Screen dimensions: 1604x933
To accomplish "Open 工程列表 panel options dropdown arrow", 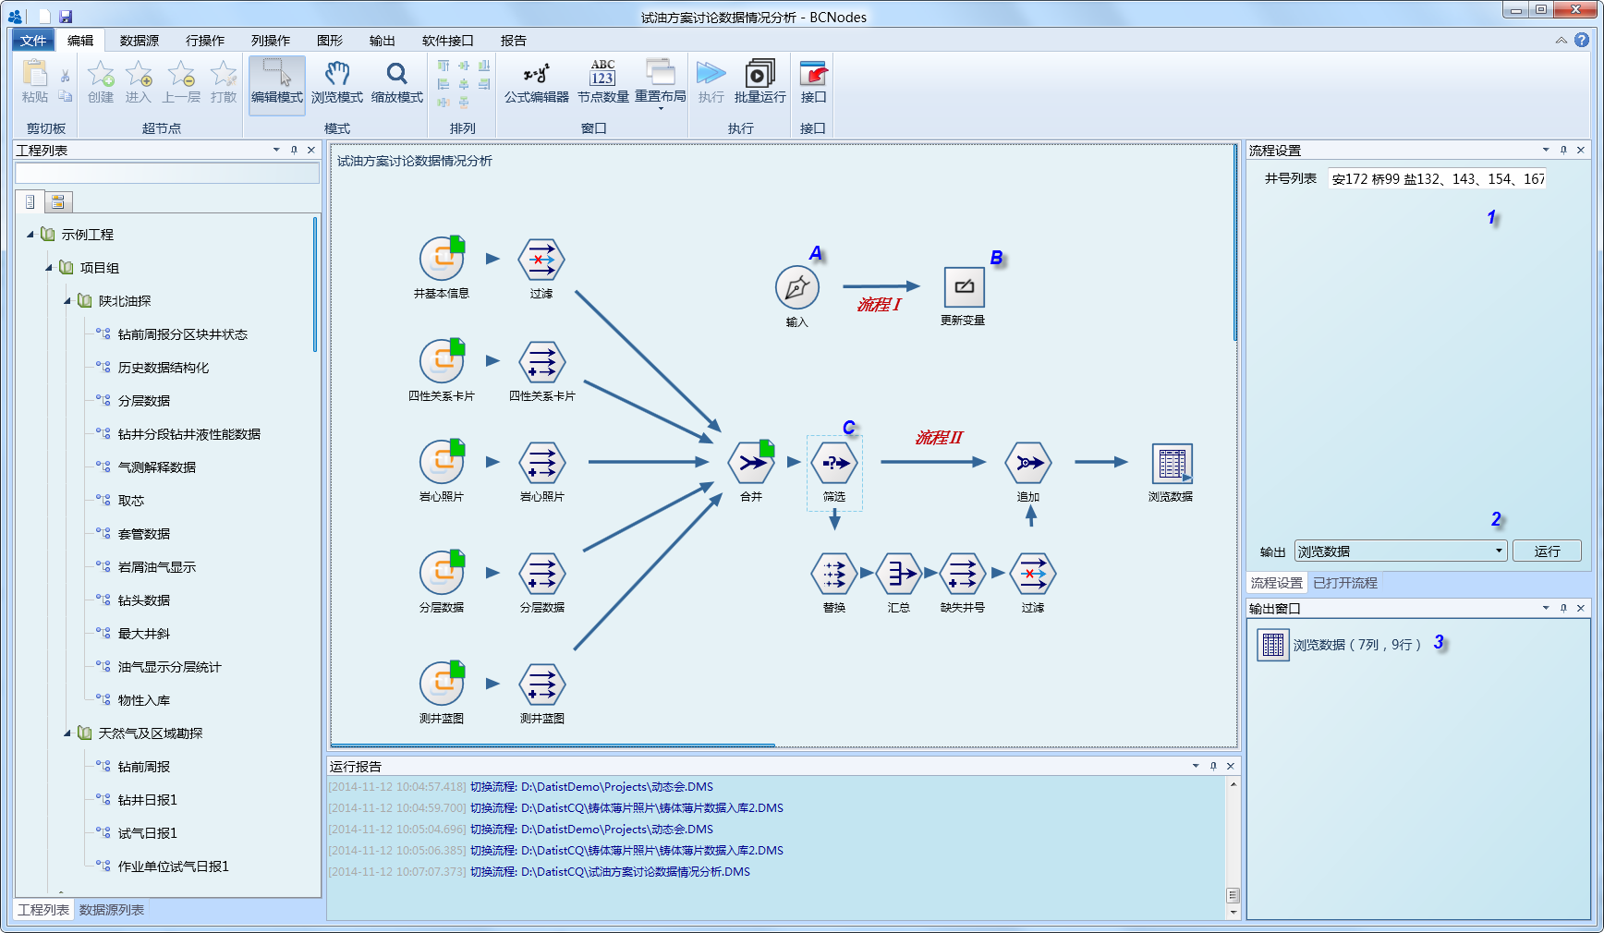I will pyautogui.click(x=276, y=150).
